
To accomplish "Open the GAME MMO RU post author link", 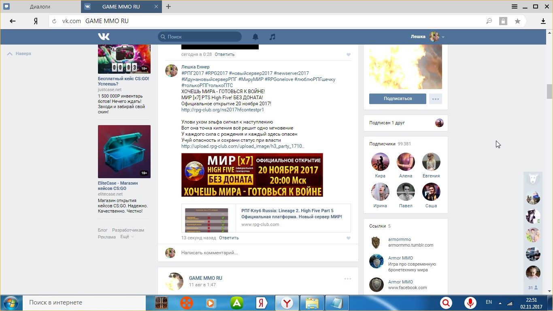I will click(x=205, y=278).
